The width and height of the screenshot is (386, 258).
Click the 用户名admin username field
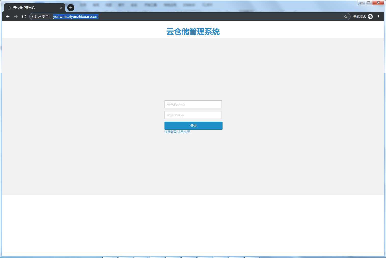pos(193,104)
